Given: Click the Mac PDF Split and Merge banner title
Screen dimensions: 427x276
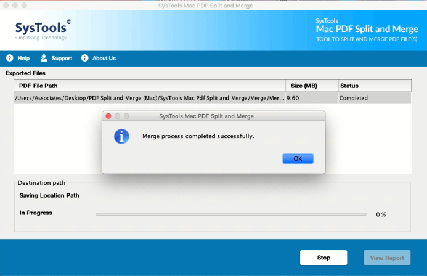Looking at the screenshot, I should (x=367, y=29).
